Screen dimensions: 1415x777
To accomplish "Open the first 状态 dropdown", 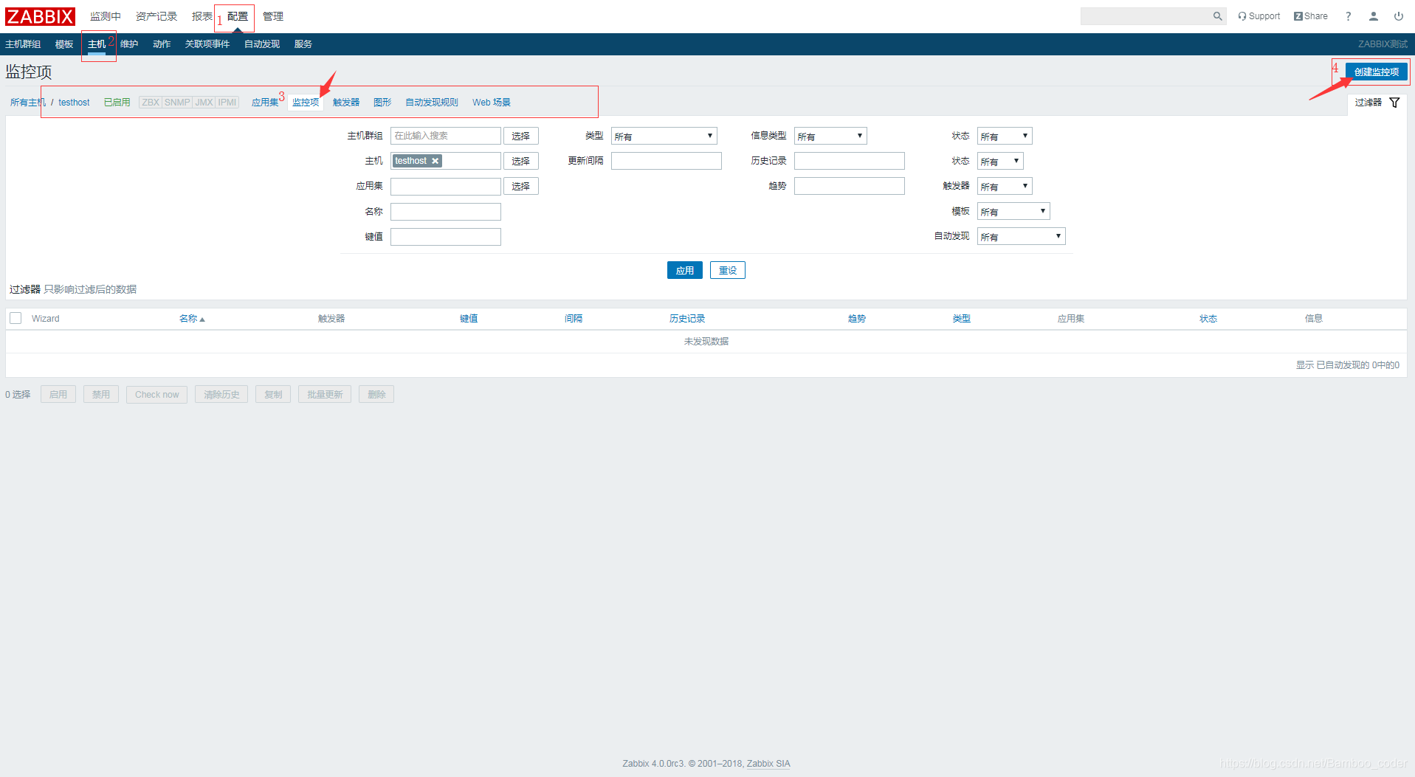I will (x=1005, y=136).
